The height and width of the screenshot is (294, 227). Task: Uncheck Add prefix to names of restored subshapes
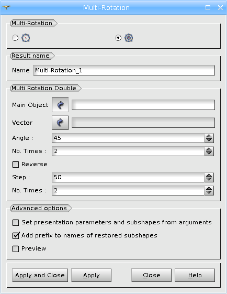point(16,235)
